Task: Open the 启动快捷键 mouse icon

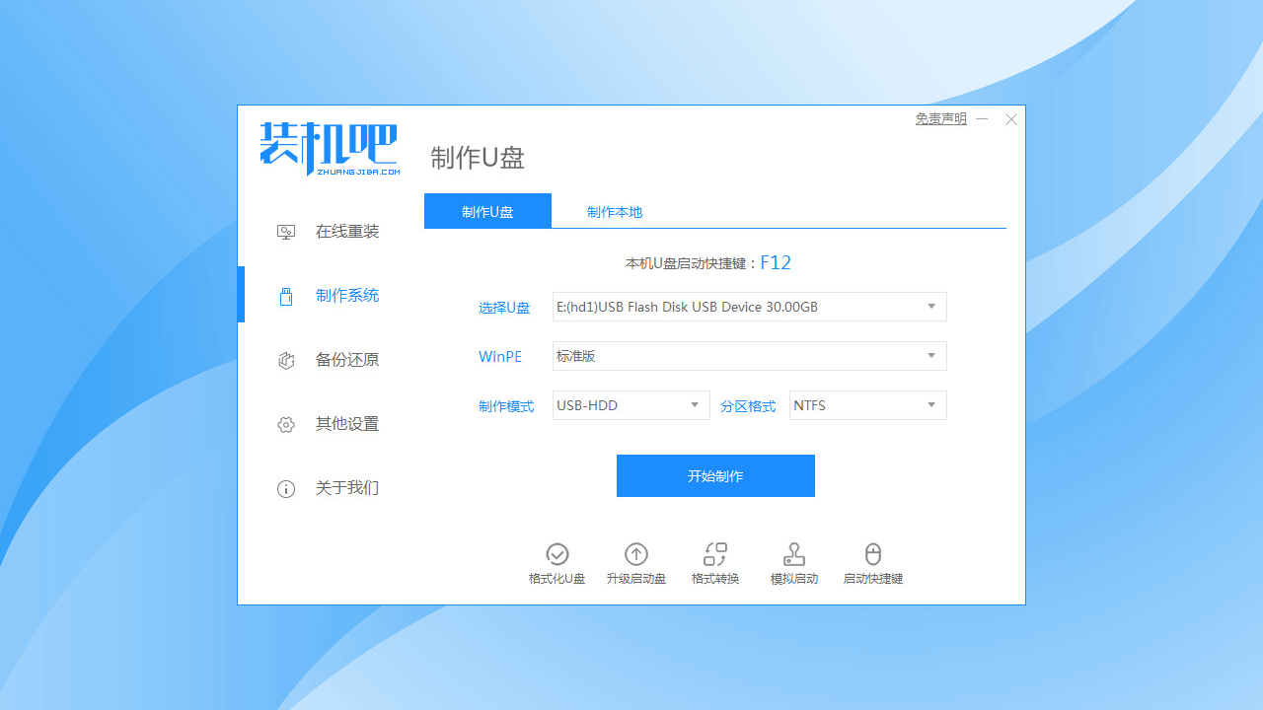Action: click(872, 554)
